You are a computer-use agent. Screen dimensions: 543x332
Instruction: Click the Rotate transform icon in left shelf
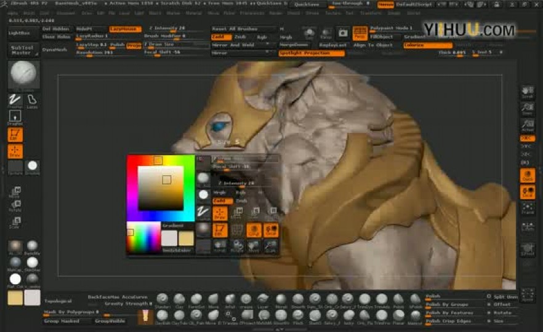(x=15, y=206)
